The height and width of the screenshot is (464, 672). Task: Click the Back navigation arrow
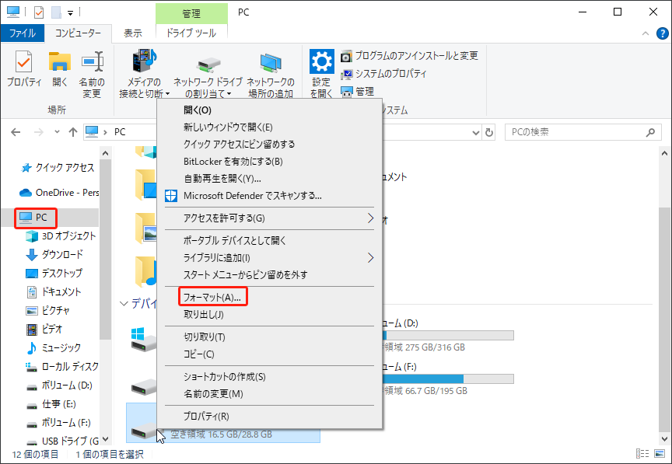click(x=16, y=132)
